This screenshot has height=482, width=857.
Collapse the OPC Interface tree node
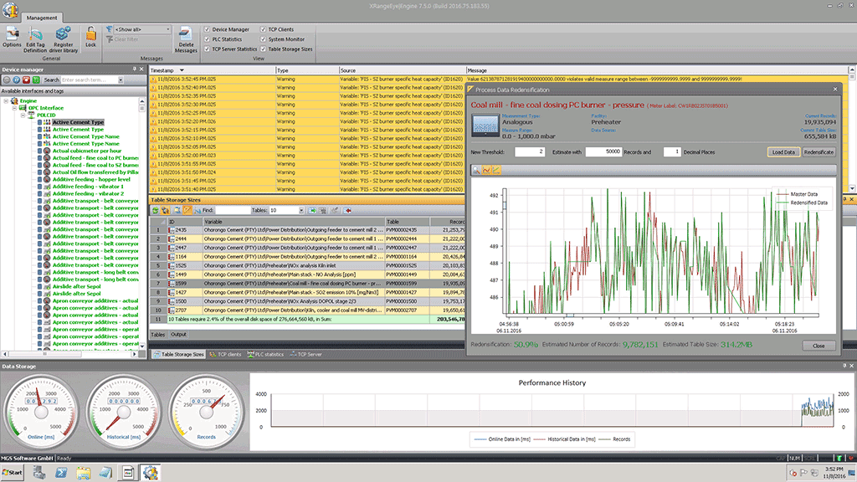(15, 108)
